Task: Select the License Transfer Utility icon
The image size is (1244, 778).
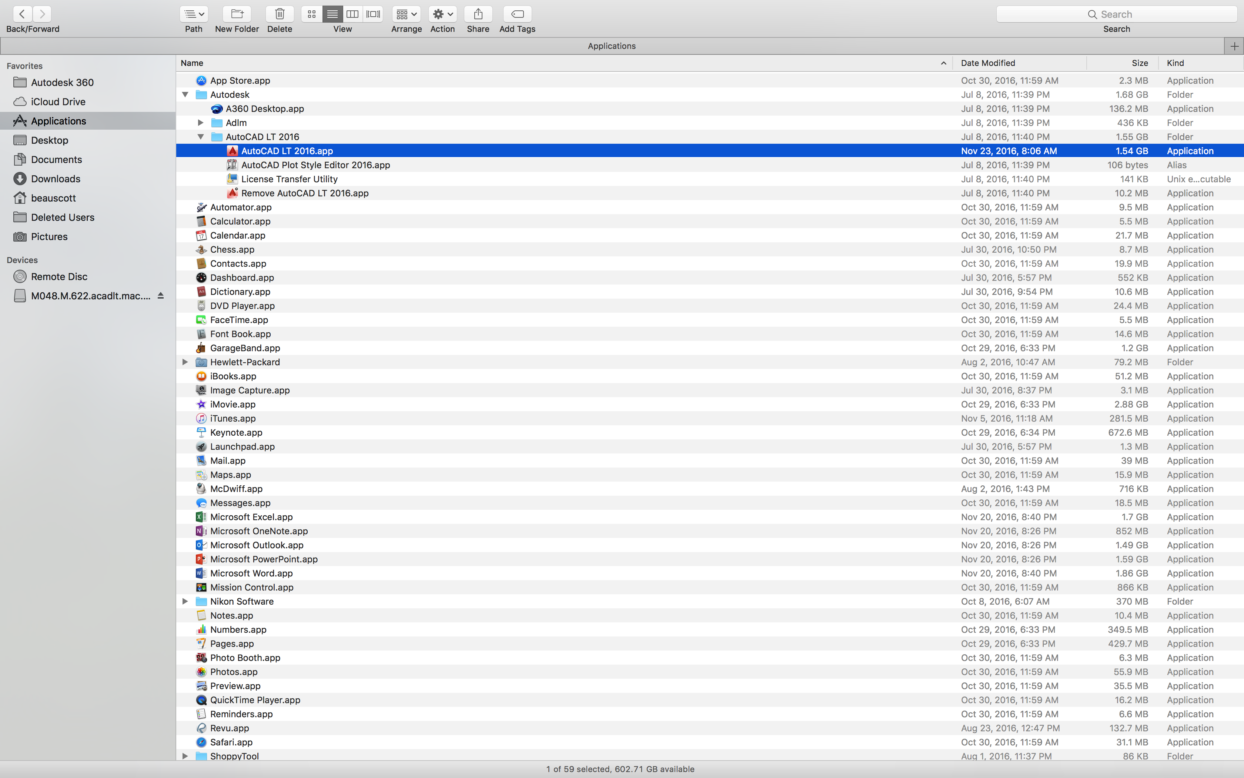Action: [x=233, y=179]
